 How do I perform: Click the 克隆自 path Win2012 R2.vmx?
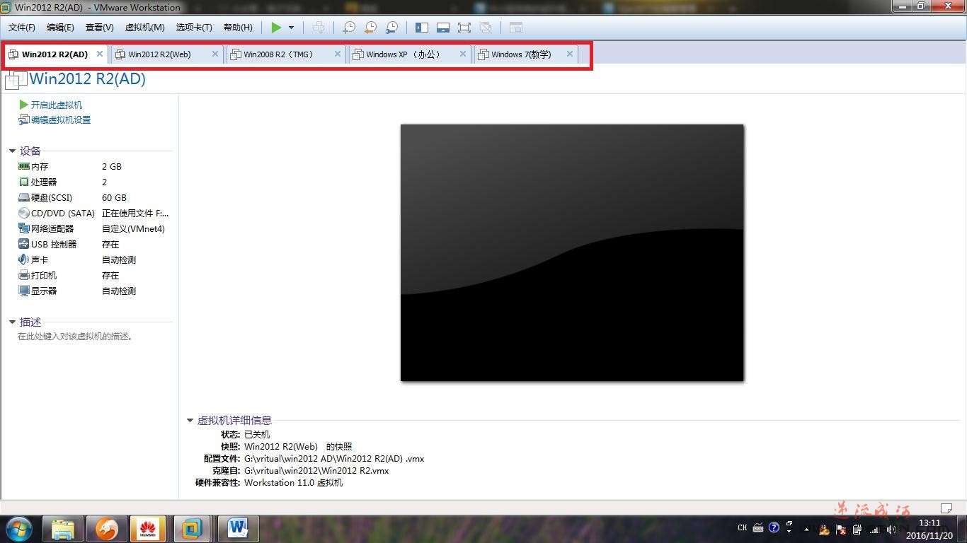click(316, 470)
